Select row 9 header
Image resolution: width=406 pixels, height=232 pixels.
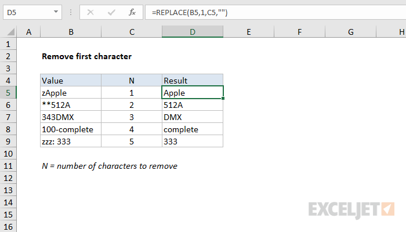[8, 142]
